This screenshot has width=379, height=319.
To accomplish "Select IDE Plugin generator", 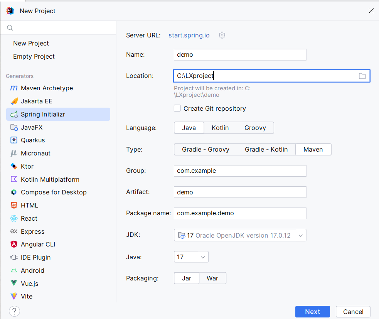I will pos(58,257).
